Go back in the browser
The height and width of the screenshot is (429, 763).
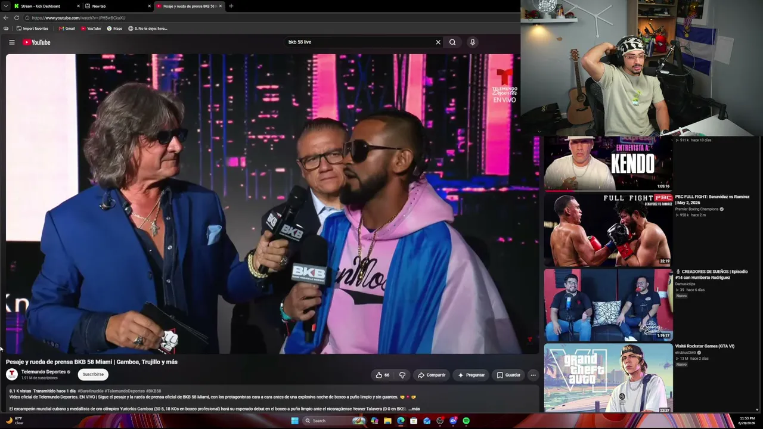point(6,18)
